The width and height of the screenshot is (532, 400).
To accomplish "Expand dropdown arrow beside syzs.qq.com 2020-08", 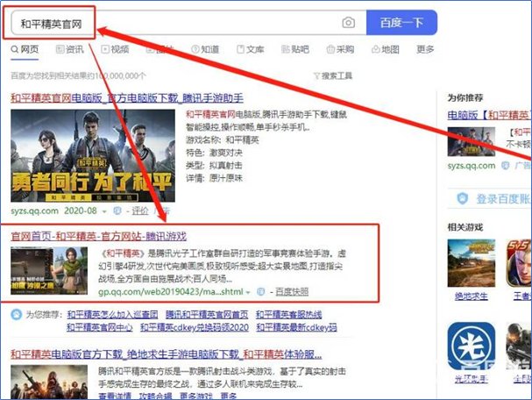I will point(104,211).
